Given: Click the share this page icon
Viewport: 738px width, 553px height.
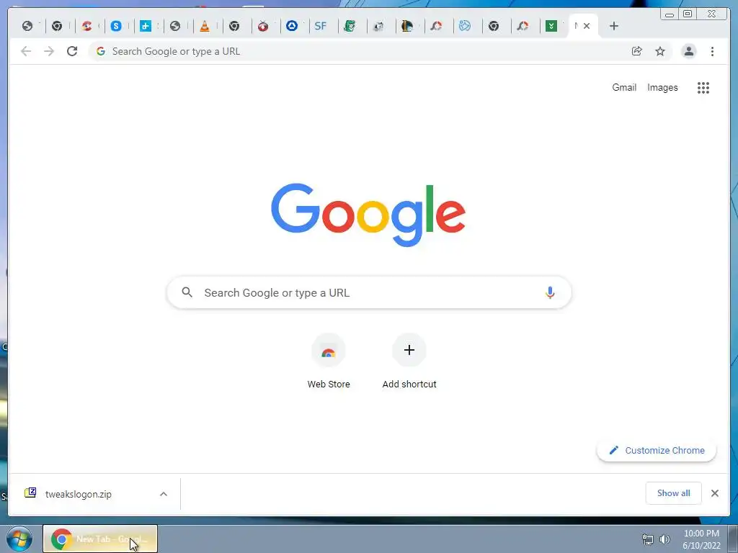Looking at the screenshot, I should coord(637,51).
